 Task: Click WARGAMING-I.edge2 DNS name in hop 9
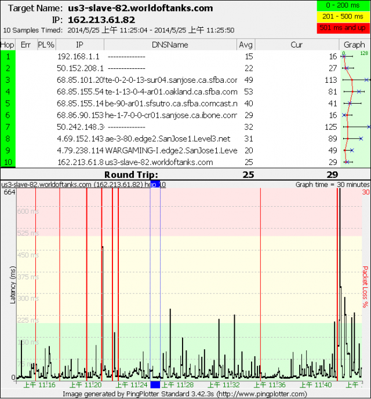(171, 151)
